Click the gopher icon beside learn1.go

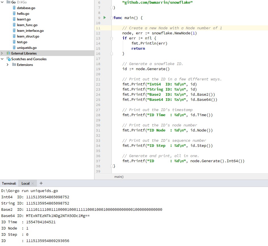(14, 19)
